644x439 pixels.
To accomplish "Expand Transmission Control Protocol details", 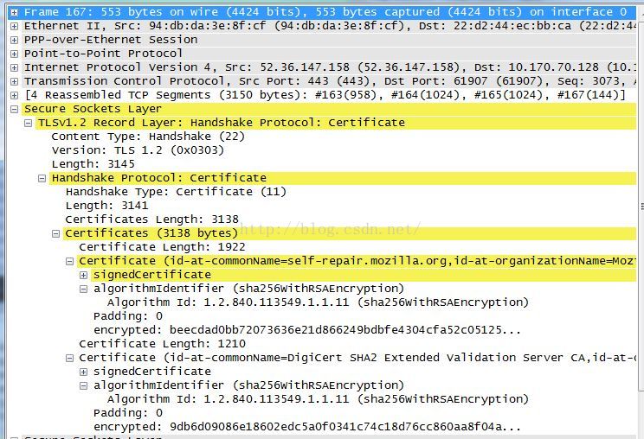I will point(15,81).
